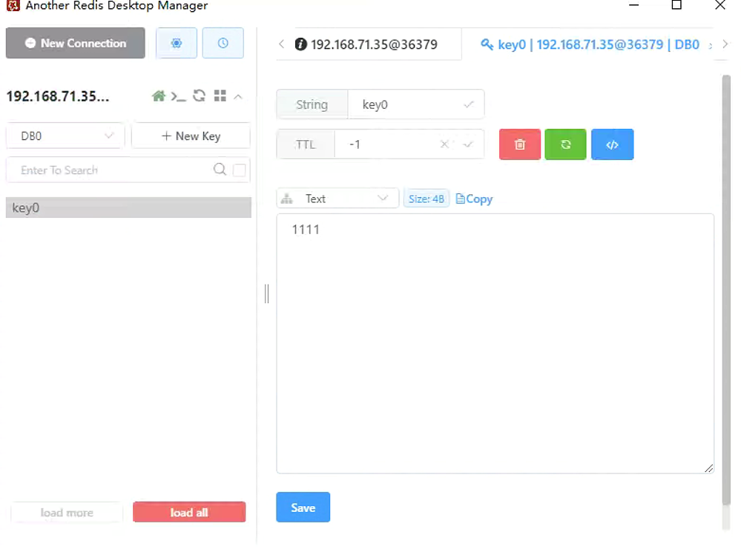Click the + New Key button
The height and width of the screenshot is (549, 741).
[191, 136]
